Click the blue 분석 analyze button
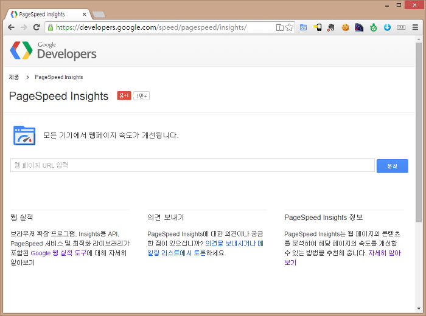The width and height of the screenshot is (426, 316). [392, 166]
